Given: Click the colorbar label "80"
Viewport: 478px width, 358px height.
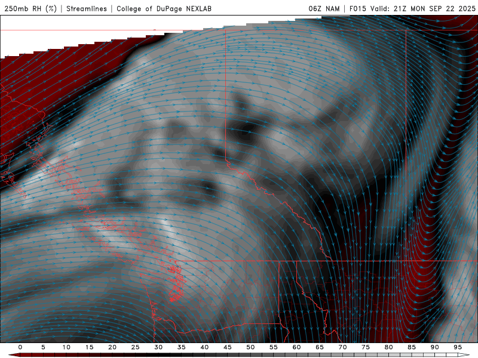Looking at the screenshot, I should (388, 347).
